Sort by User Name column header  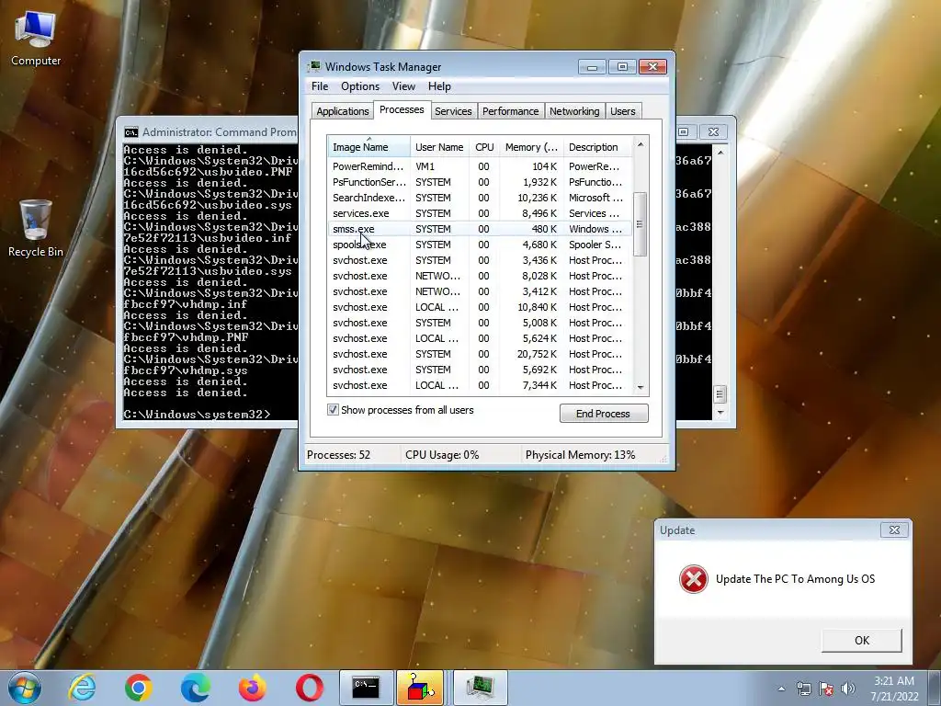click(439, 147)
